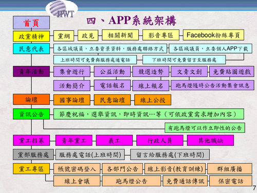Click 有跑馬燈可以作立即性的公告 box
257x193 pixels.
[x=205, y=128]
